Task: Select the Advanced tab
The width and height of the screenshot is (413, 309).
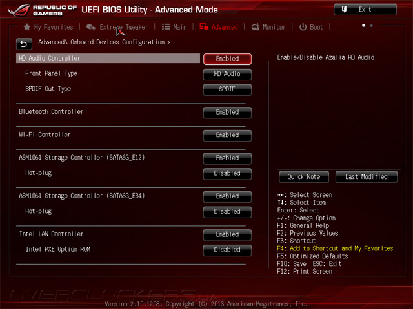Action: tap(219, 27)
